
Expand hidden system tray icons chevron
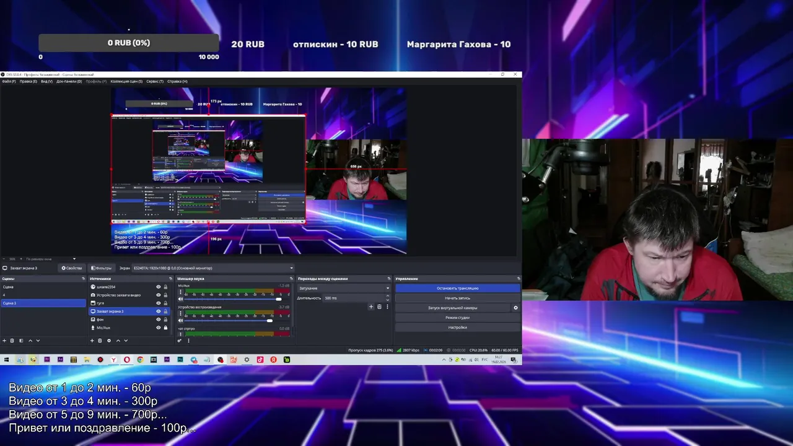pyautogui.click(x=444, y=360)
